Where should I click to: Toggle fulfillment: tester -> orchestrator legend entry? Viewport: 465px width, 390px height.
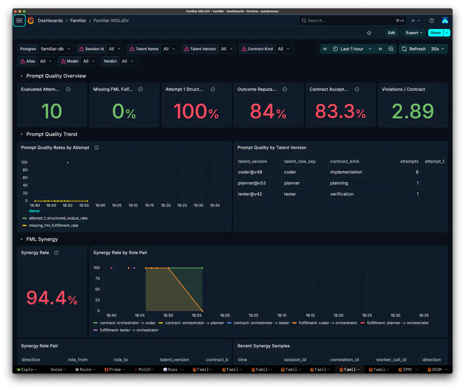(x=129, y=330)
